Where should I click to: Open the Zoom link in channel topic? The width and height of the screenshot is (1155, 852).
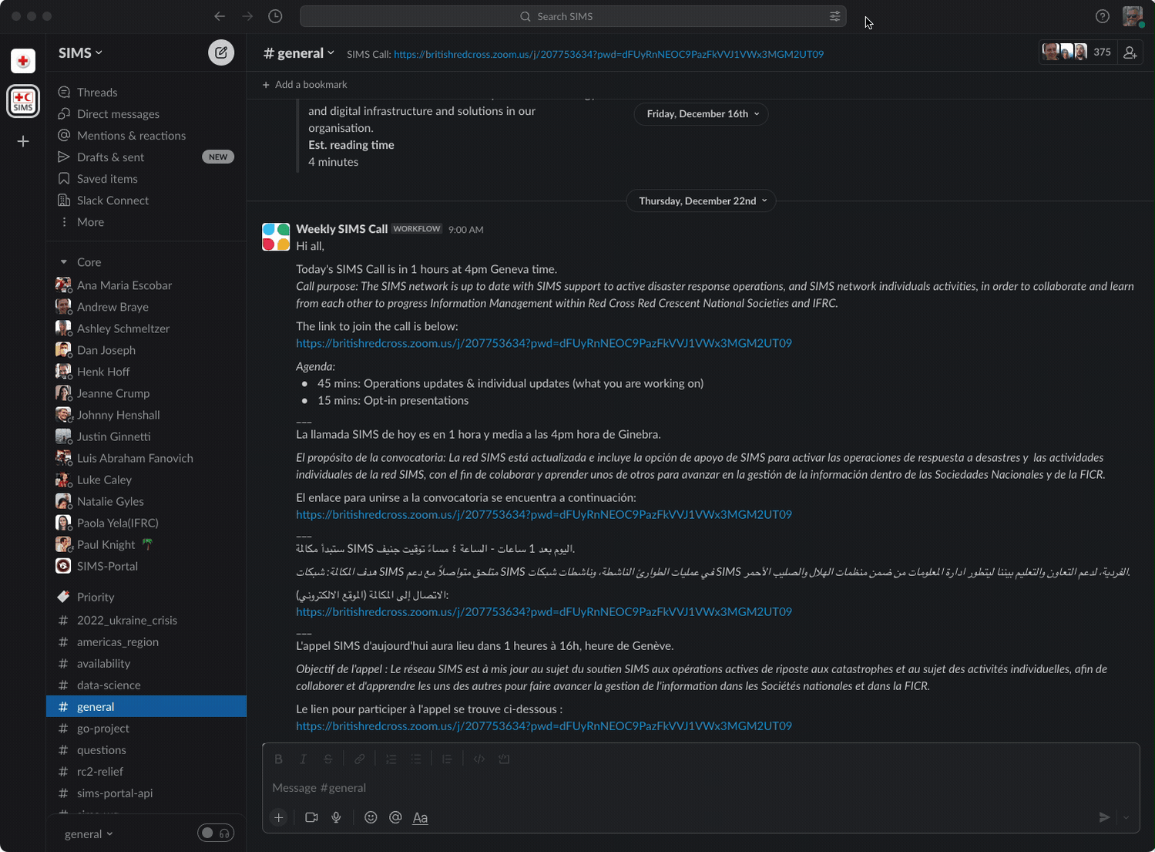[x=608, y=54]
